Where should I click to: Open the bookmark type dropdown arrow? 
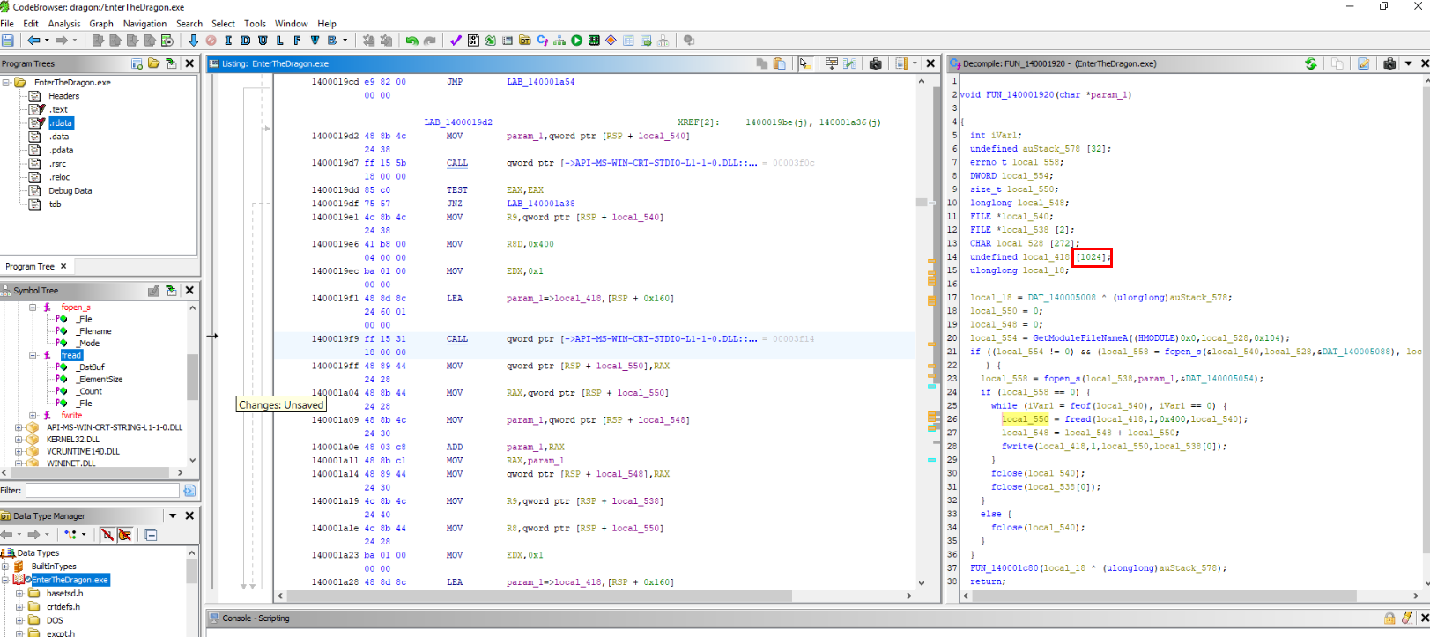click(345, 41)
